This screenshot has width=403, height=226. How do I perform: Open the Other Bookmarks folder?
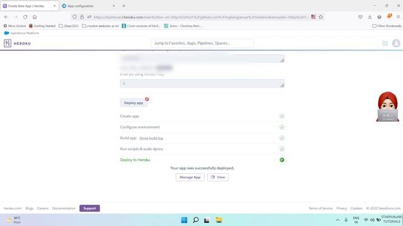tap(387, 26)
